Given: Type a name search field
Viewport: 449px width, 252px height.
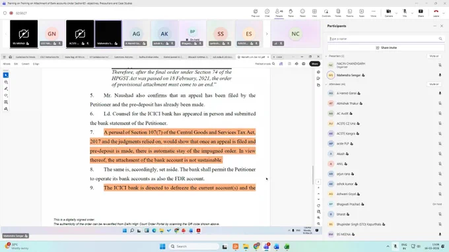Looking at the screenshot, I should [386, 39].
